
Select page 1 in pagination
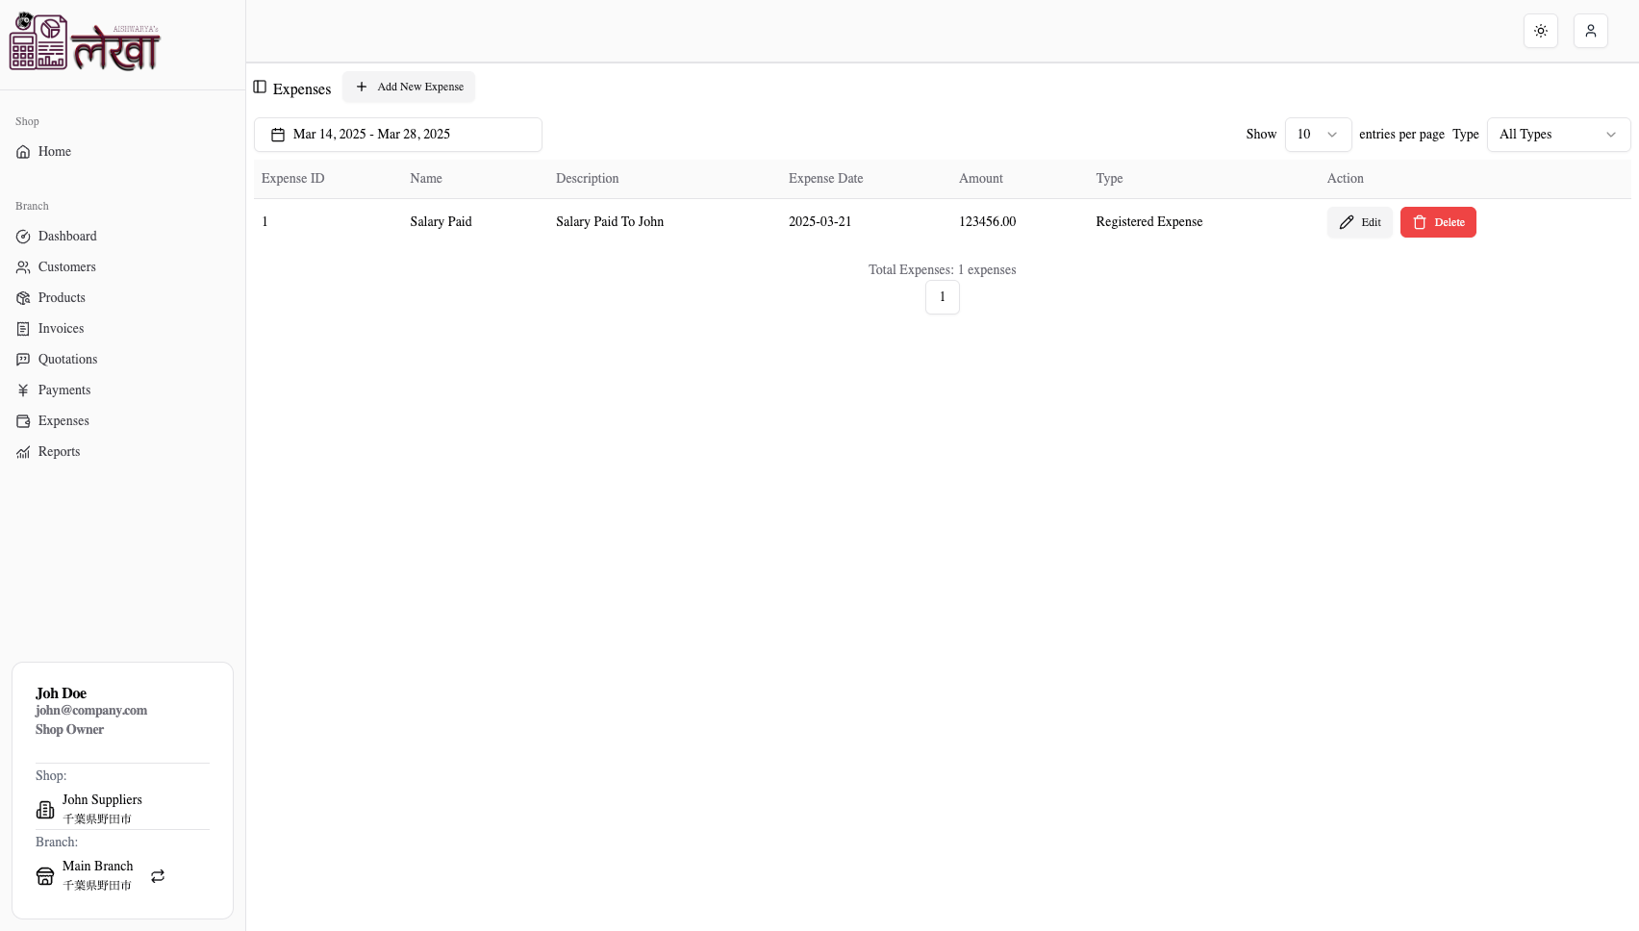coord(942,297)
